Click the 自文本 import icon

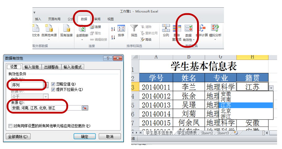tap(36, 28)
